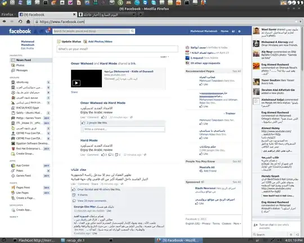
Task: Click the Firefox reload button
Action: point(20,21)
